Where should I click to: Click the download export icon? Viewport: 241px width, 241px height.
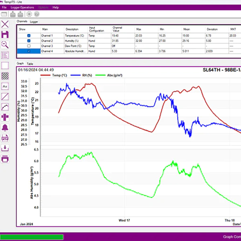tap(5, 149)
